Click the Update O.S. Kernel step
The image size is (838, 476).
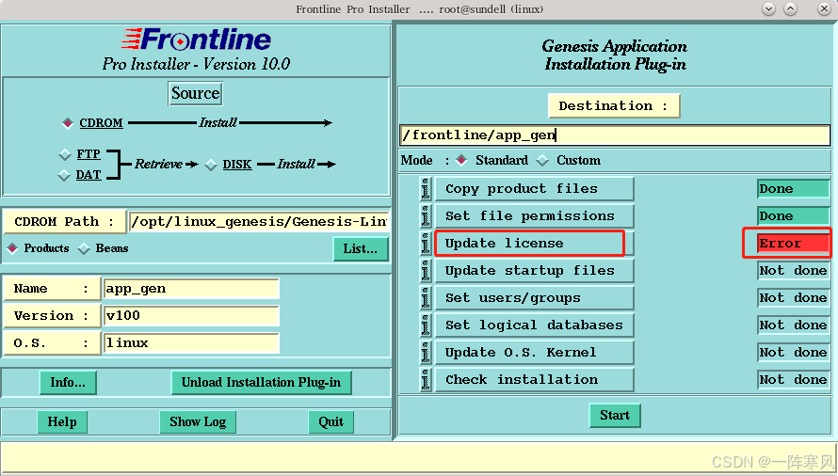[535, 352]
